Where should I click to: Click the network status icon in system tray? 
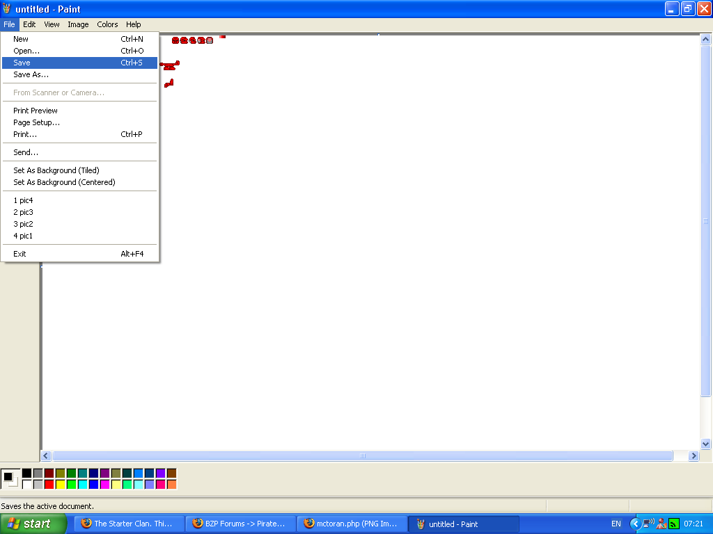click(673, 524)
